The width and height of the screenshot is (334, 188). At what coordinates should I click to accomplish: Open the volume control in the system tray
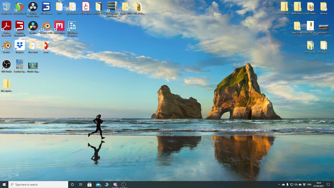296,185
